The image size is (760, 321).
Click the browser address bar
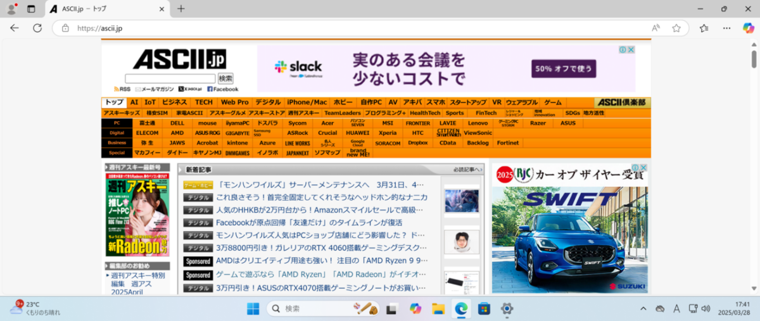[x=355, y=28]
